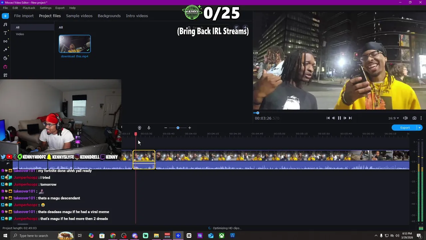Image resolution: width=426 pixels, height=240 pixels.
Task: Skip to next clip in preview
Action: [350, 118]
